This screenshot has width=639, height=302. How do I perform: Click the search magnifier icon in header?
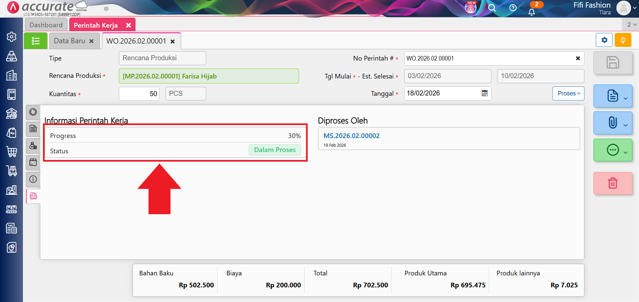[x=492, y=8]
